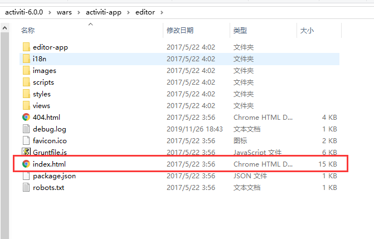The width and height of the screenshot is (374, 239).
Task: Sort by 修改日期 column header
Action: click(x=180, y=31)
